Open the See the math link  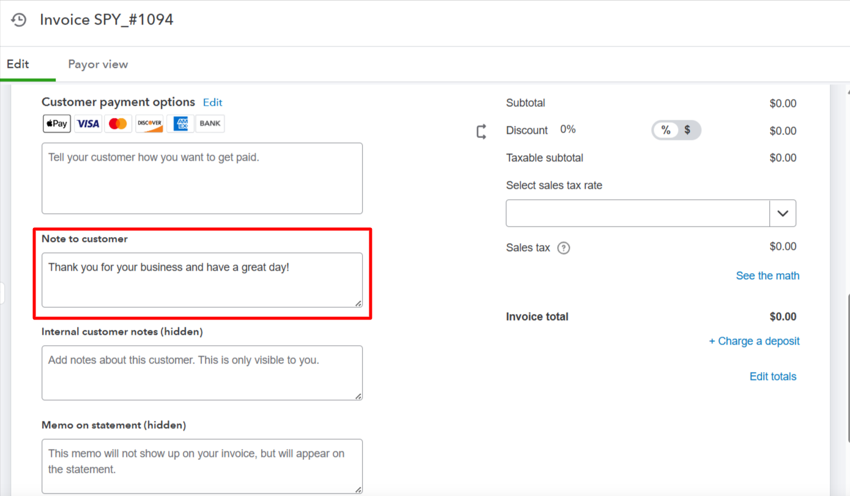pos(767,275)
